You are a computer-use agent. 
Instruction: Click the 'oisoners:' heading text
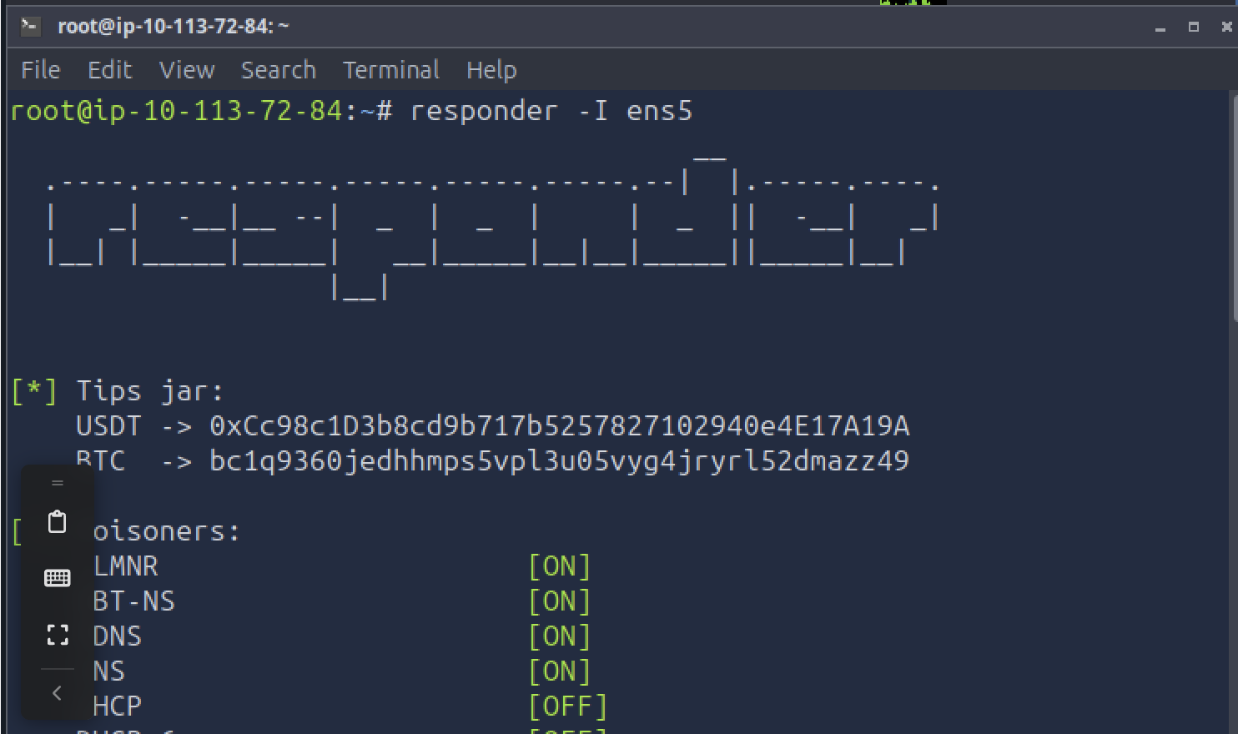point(166,531)
